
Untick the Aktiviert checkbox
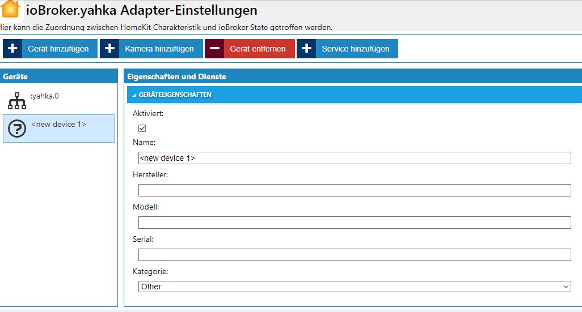tap(142, 128)
